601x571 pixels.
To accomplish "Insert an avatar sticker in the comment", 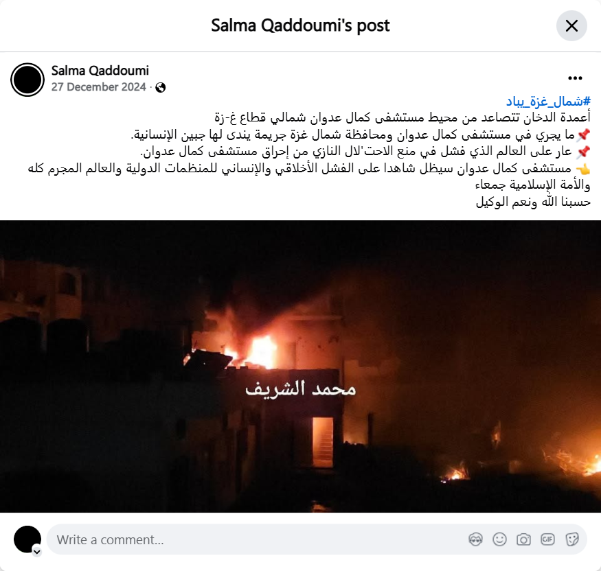I will (476, 539).
